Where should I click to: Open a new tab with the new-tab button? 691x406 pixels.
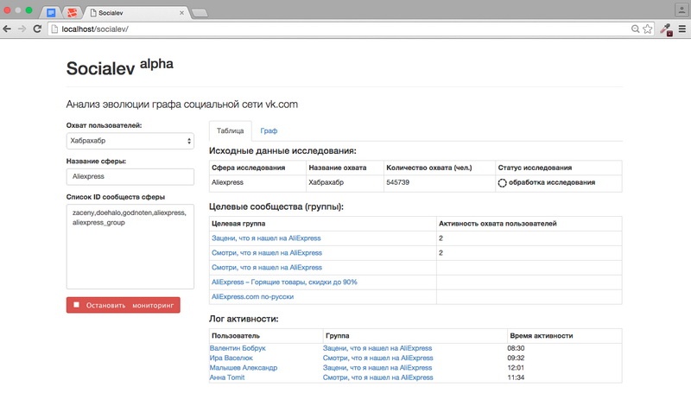[x=200, y=13]
